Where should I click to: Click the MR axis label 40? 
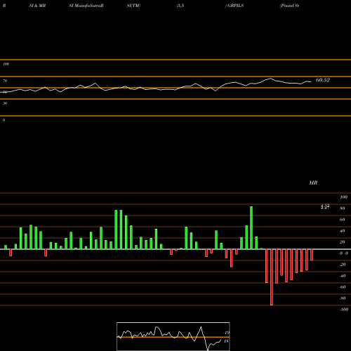343,231
